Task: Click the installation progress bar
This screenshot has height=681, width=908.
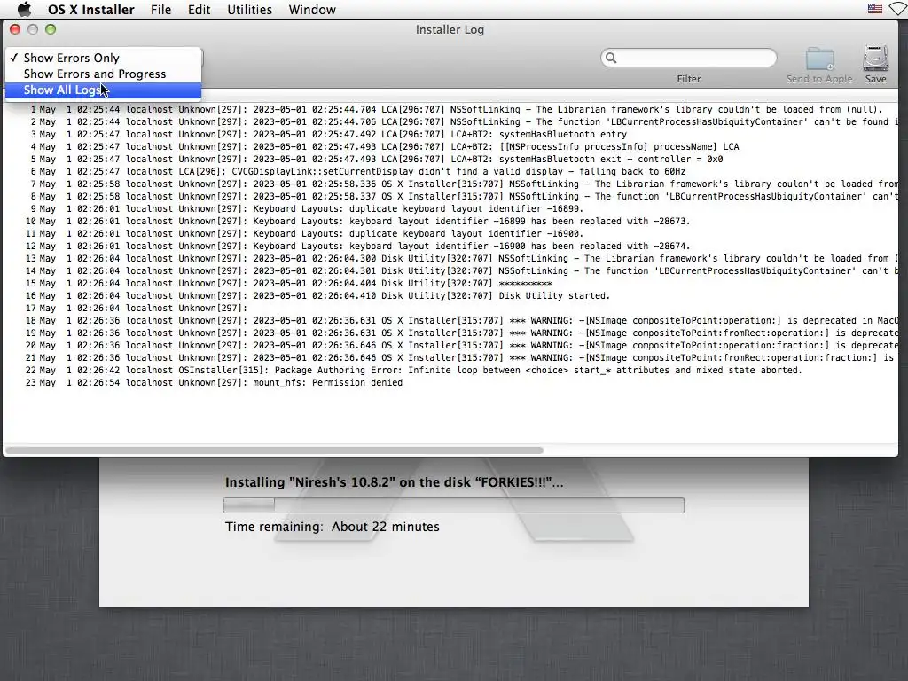Action: point(453,505)
